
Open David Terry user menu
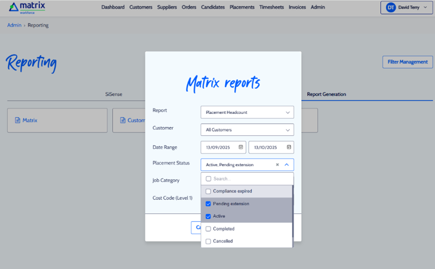point(407,8)
